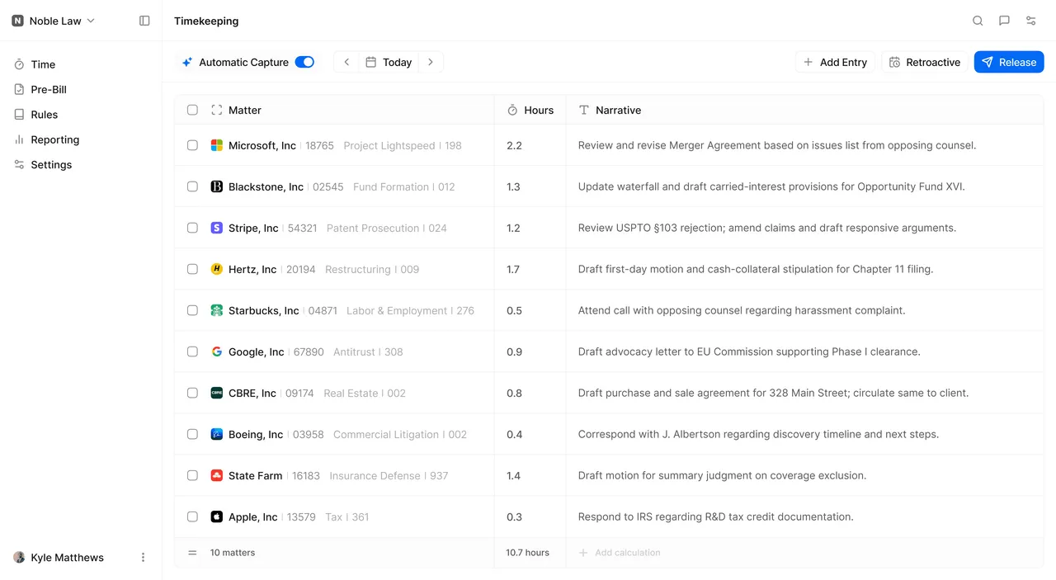The width and height of the screenshot is (1056, 580).
Task: Navigate to Rules in sidebar
Action: coord(81,115)
